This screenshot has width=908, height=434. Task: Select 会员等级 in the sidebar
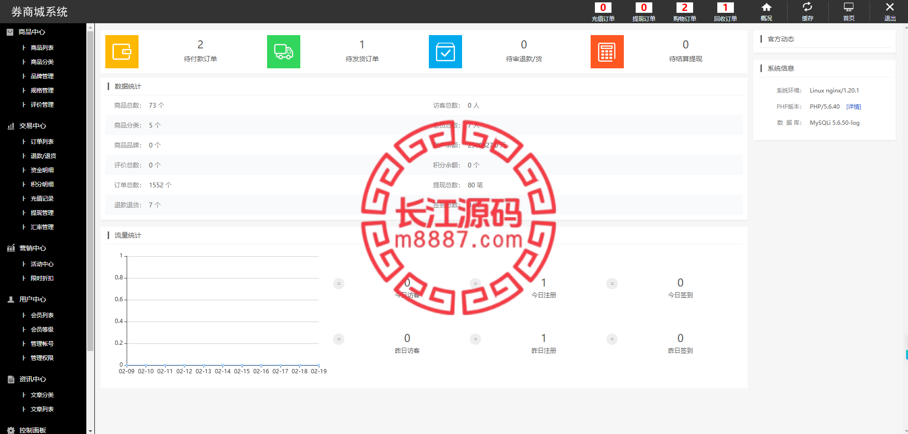click(42, 330)
